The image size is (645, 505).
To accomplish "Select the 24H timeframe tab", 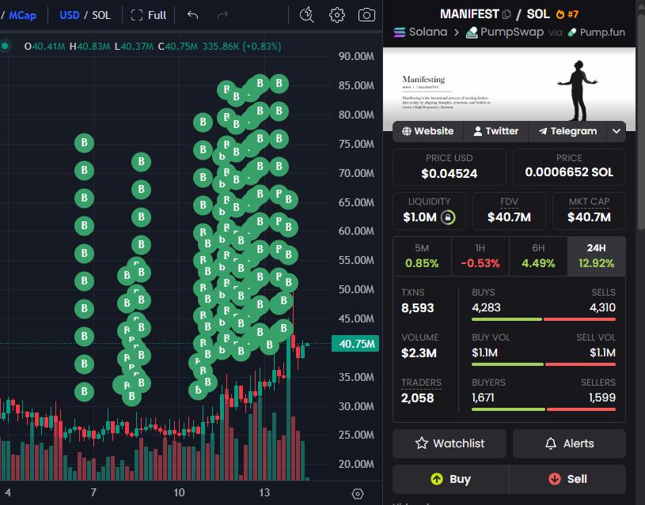I will (597, 256).
